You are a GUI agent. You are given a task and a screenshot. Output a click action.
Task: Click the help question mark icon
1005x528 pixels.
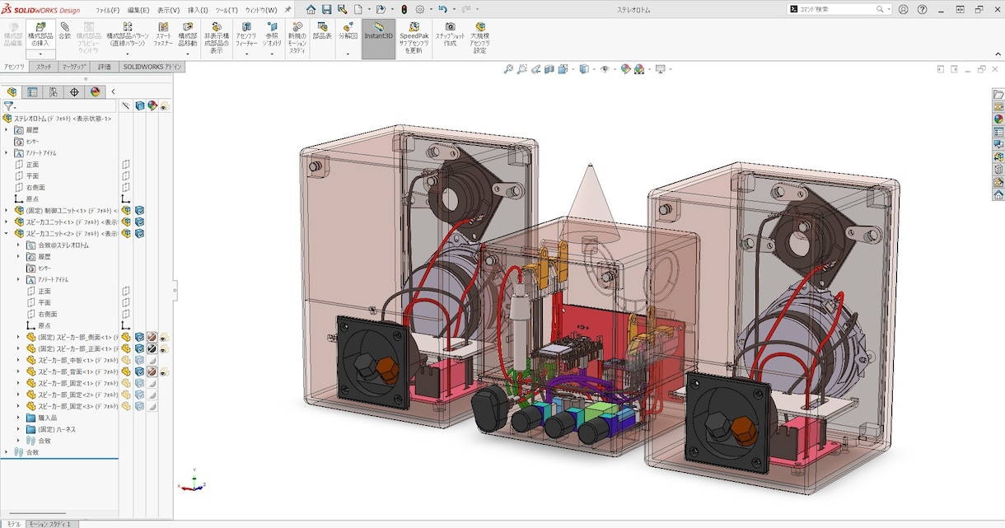[922, 9]
